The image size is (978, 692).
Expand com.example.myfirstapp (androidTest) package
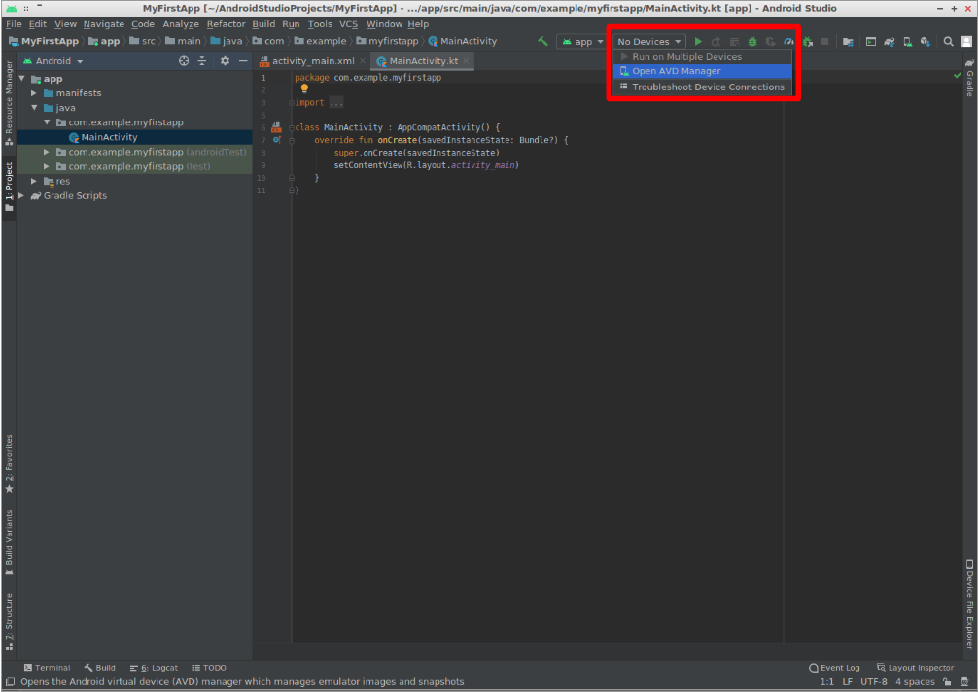(x=46, y=152)
